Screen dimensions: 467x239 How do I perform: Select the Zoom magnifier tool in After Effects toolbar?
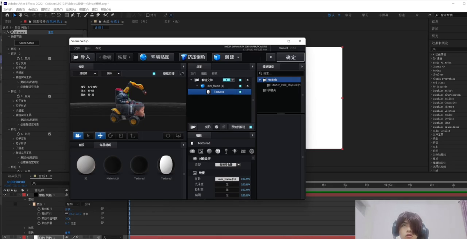point(26,15)
